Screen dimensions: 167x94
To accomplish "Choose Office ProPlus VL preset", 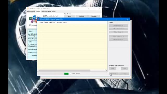I will click(118, 26).
